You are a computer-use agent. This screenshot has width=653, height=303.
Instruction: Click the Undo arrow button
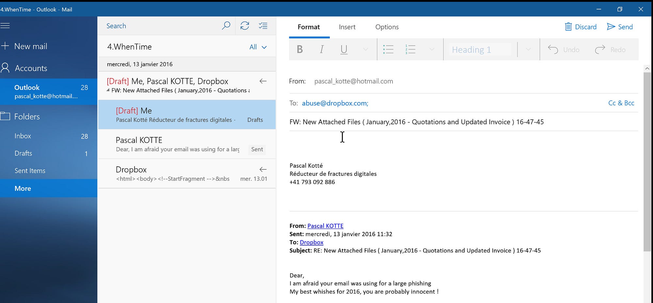(x=564, y=50)
